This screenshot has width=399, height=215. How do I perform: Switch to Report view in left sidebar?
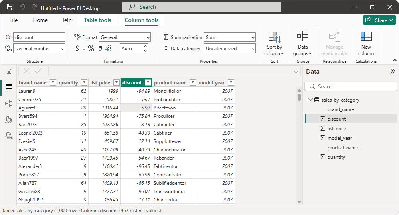click(x=8, y=72)
